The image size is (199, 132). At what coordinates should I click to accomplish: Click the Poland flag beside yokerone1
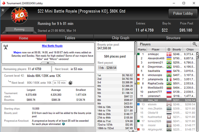click(169, 96)
